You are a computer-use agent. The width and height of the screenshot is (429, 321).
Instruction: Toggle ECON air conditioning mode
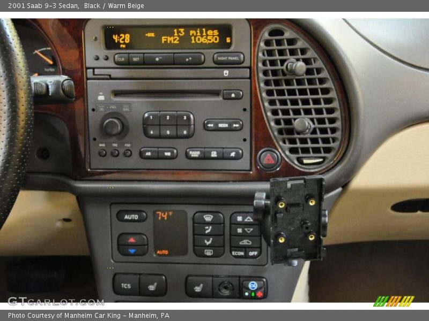pos(238,253)
